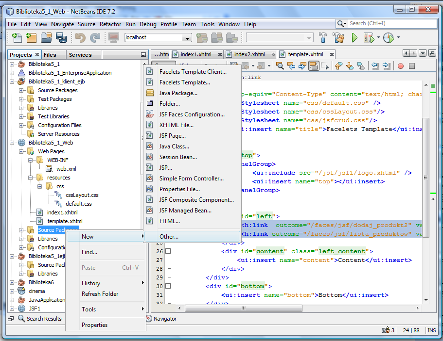Screen dimensions: 443x341
Task: Maximize the editor window using corner icon
Action: coord(432,53)
